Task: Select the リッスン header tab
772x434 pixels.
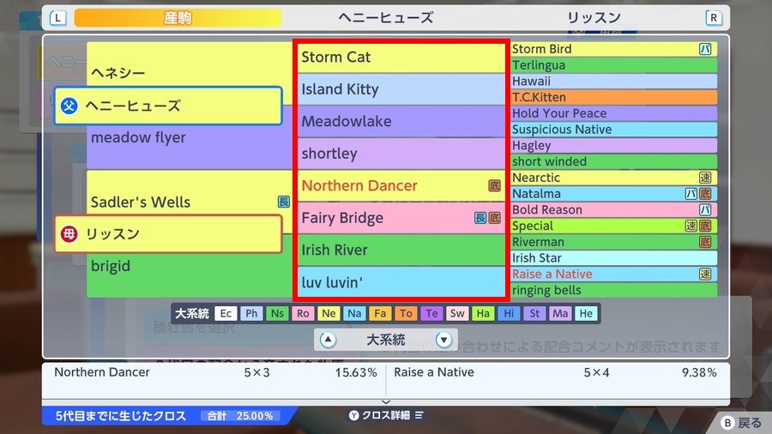Action: pos(594,18)
